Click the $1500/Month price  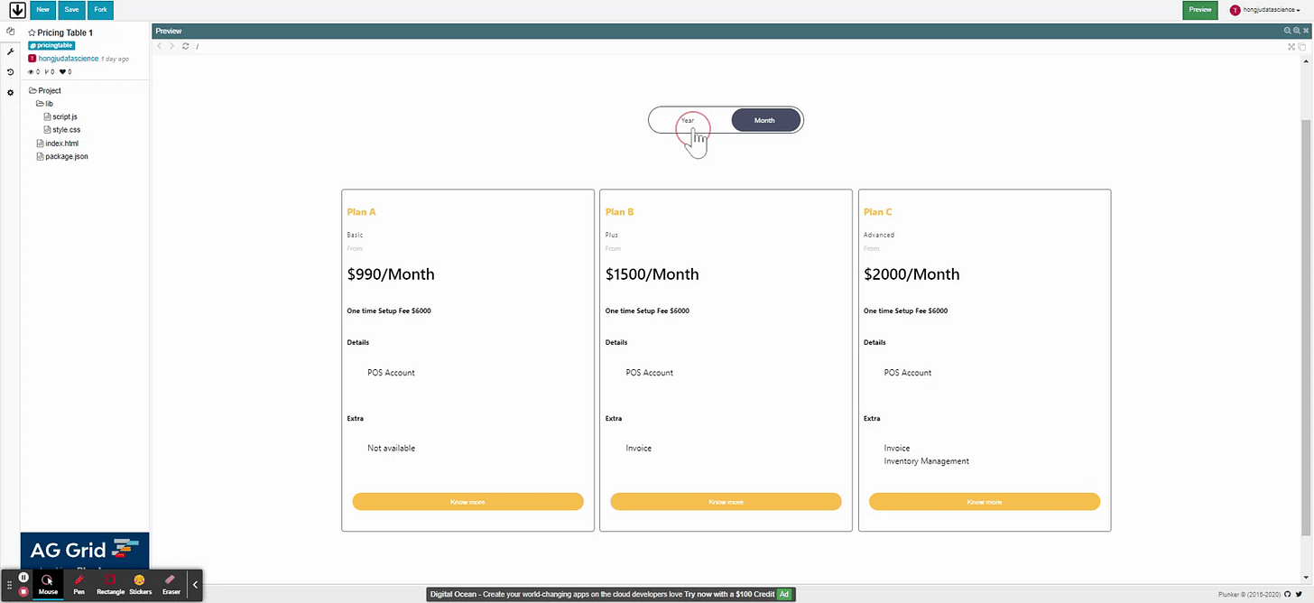click(x=652, y=274)
